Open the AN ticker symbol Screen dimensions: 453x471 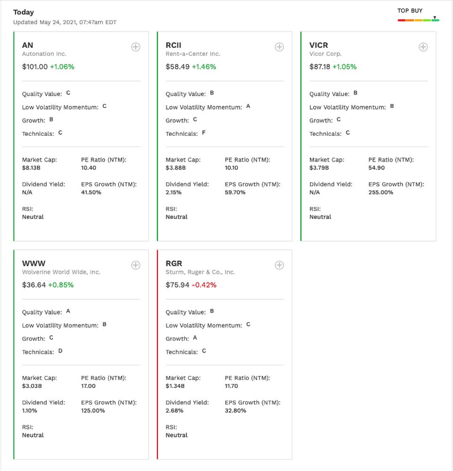27,45
